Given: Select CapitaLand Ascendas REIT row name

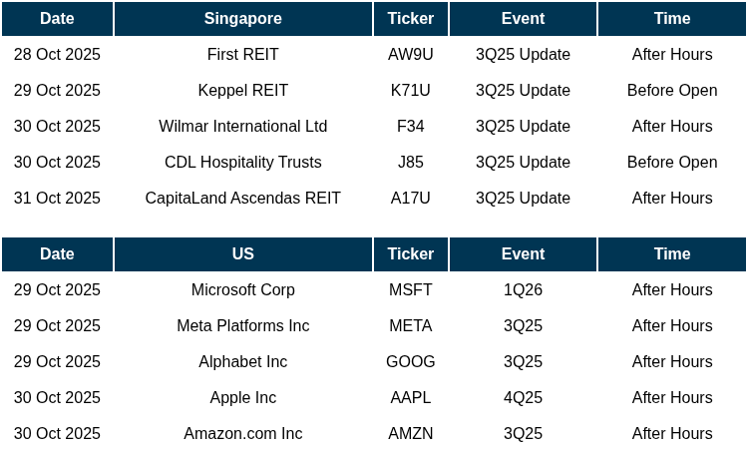Looking at the screenshot, I should point(243,199).
